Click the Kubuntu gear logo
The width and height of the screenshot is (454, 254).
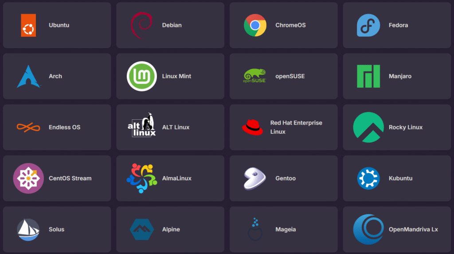click(368, 178)
